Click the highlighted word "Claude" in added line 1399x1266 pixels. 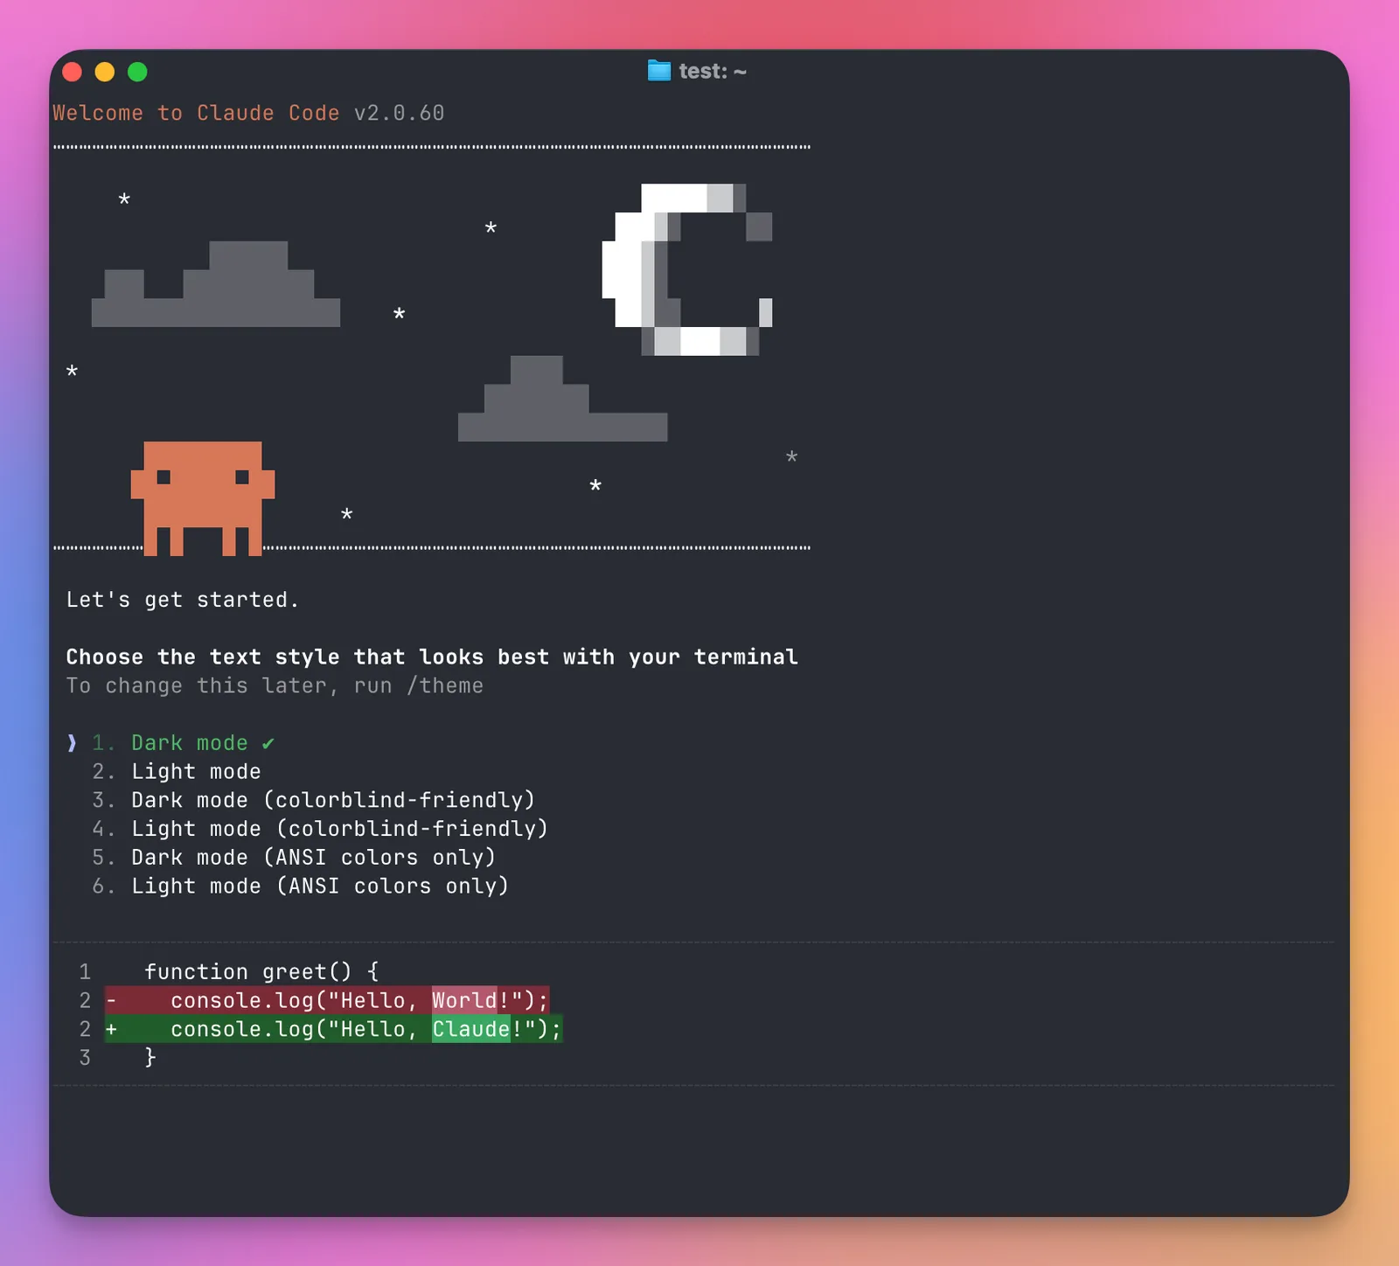[471, 1029]
